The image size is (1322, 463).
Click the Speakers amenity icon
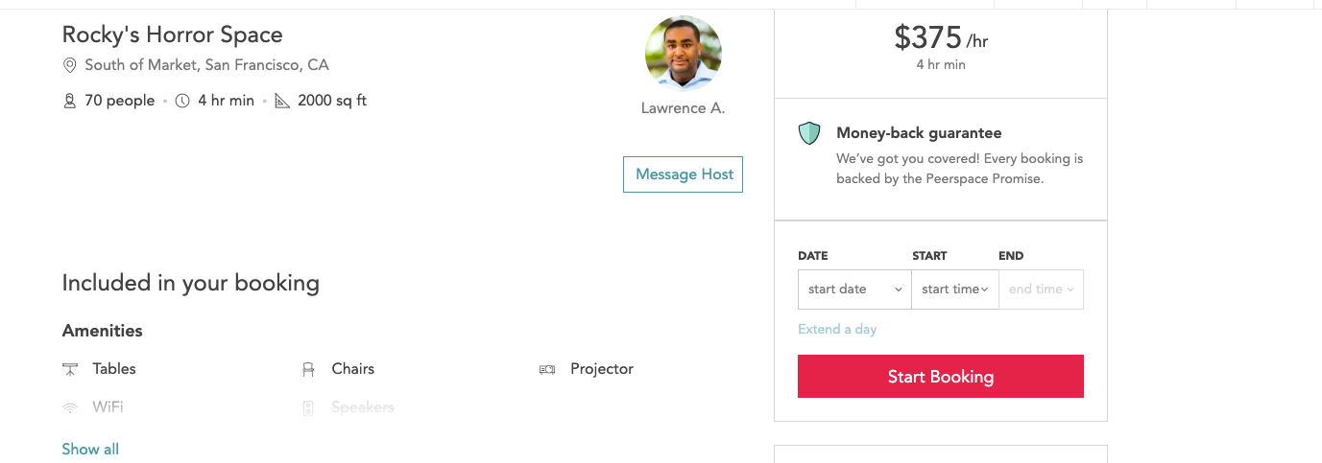[308, 407]
